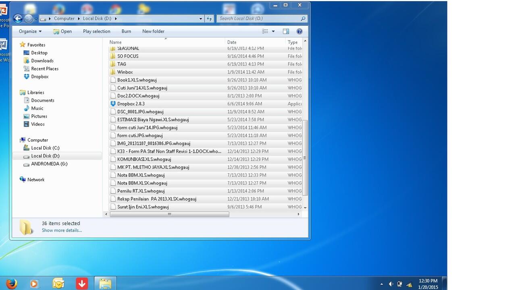Click the file list's horizontal scrollbar thumb

(169, 214)
